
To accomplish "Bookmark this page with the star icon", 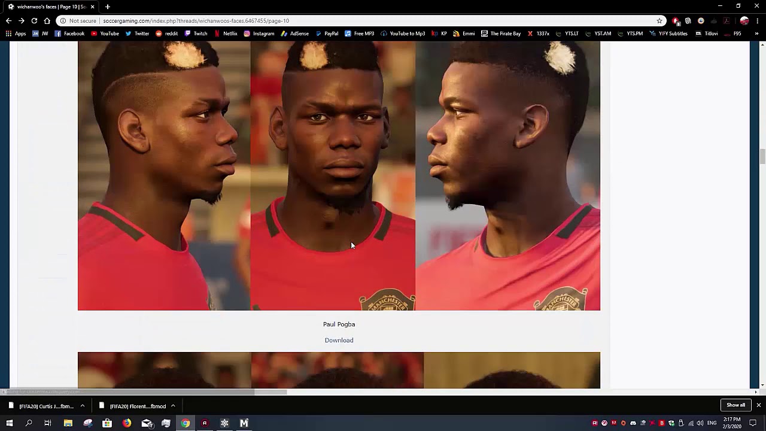I will click(659, 20).
